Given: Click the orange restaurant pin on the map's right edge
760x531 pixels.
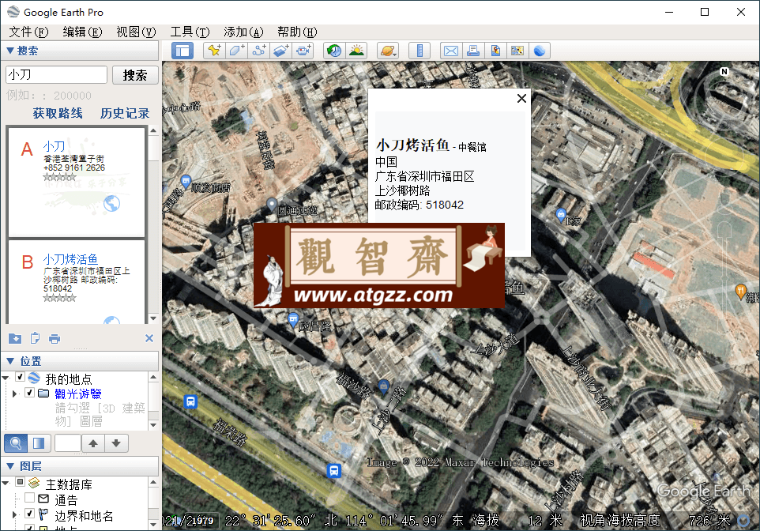Looking at the screenshot, I should point(740,292).
